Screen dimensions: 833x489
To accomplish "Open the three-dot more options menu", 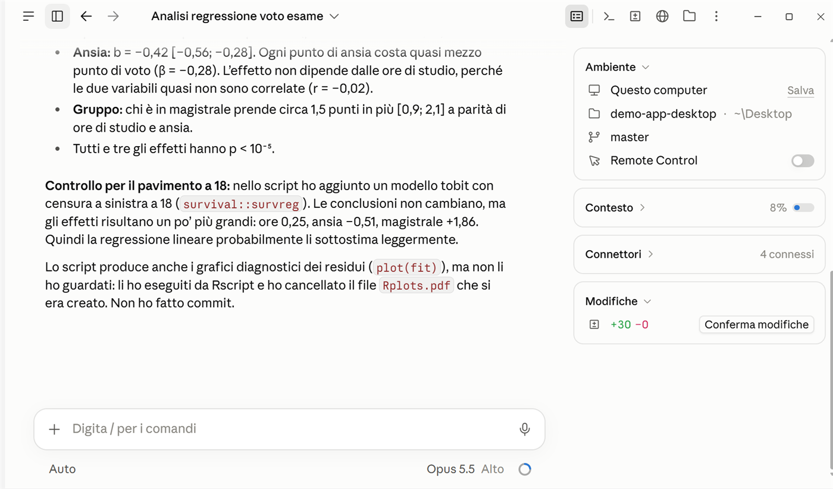I will [716, 17].
